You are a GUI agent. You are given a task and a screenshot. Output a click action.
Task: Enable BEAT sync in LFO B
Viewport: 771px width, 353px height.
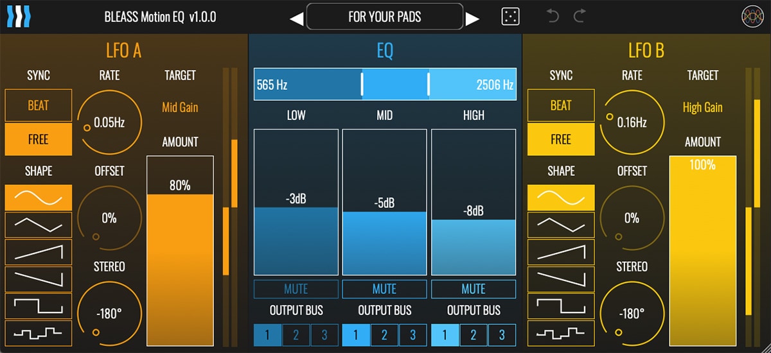tap(561, 105)
